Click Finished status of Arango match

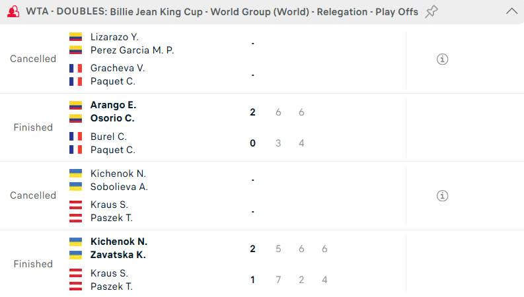pyautogui.click(x=33, y=127)
